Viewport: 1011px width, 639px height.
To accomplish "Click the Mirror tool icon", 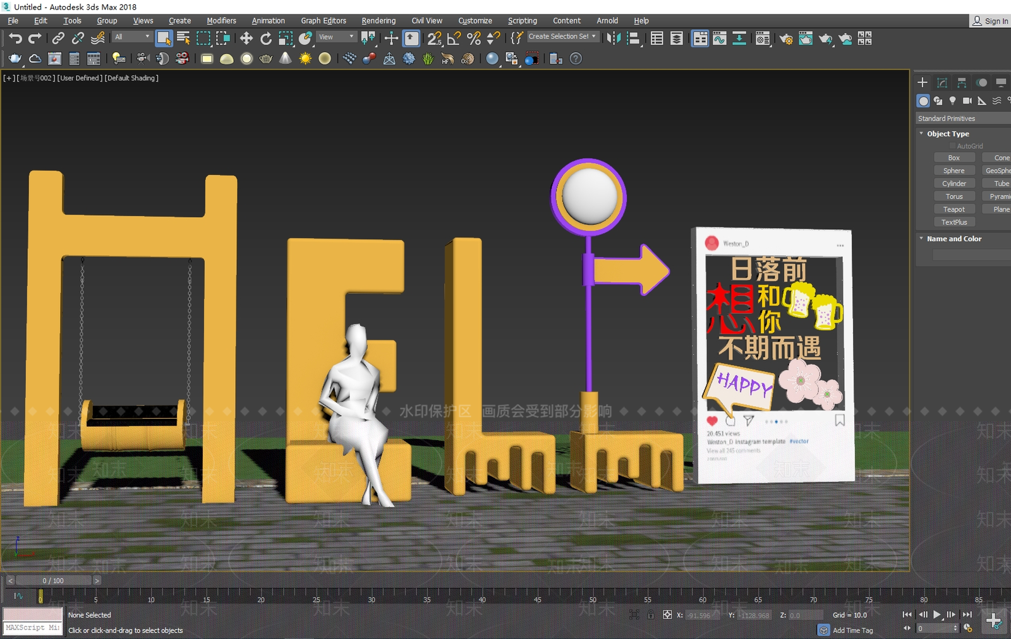I will click(x=613, y=39).
